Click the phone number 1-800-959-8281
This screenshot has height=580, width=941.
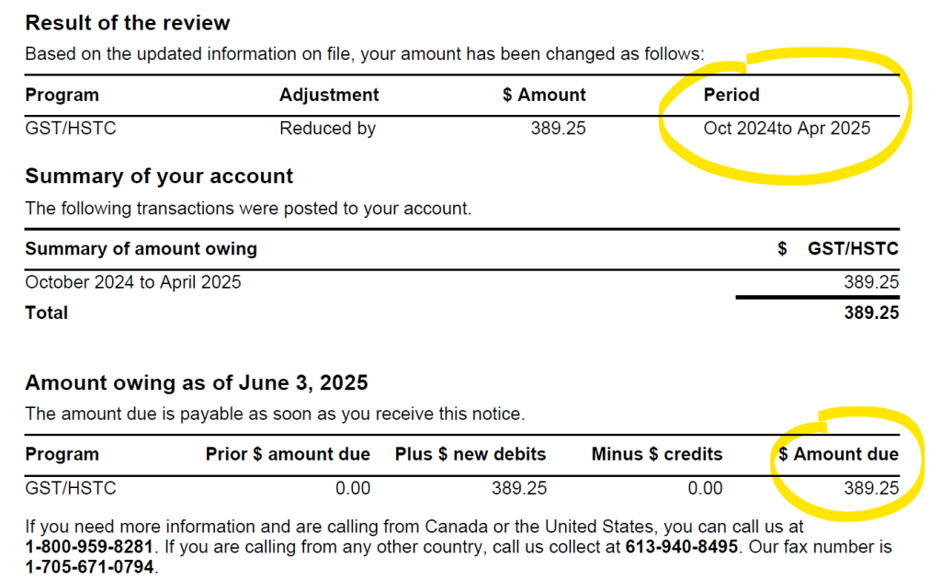click(87, 547)
